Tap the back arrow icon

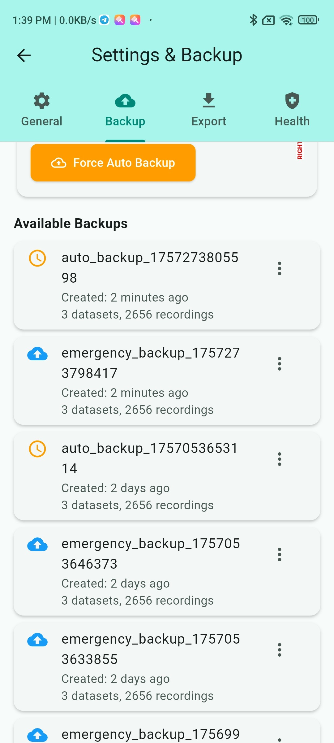[24, 56]
